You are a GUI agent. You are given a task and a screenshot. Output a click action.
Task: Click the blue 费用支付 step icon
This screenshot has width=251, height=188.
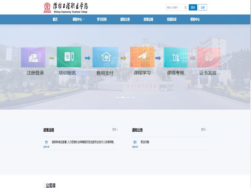pos(105,57)
